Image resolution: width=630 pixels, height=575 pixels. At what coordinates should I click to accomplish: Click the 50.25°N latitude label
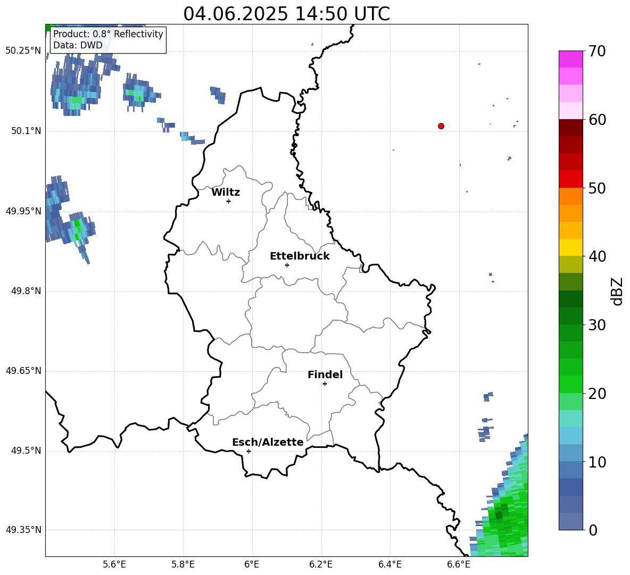tap(23, 51)
